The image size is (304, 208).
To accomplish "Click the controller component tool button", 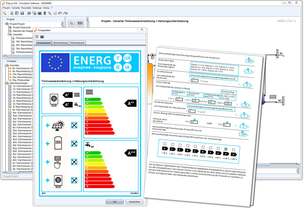I will (80, 23).
